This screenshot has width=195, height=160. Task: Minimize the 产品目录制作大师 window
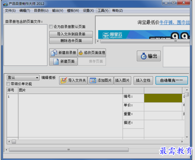[x=166, y=3]
